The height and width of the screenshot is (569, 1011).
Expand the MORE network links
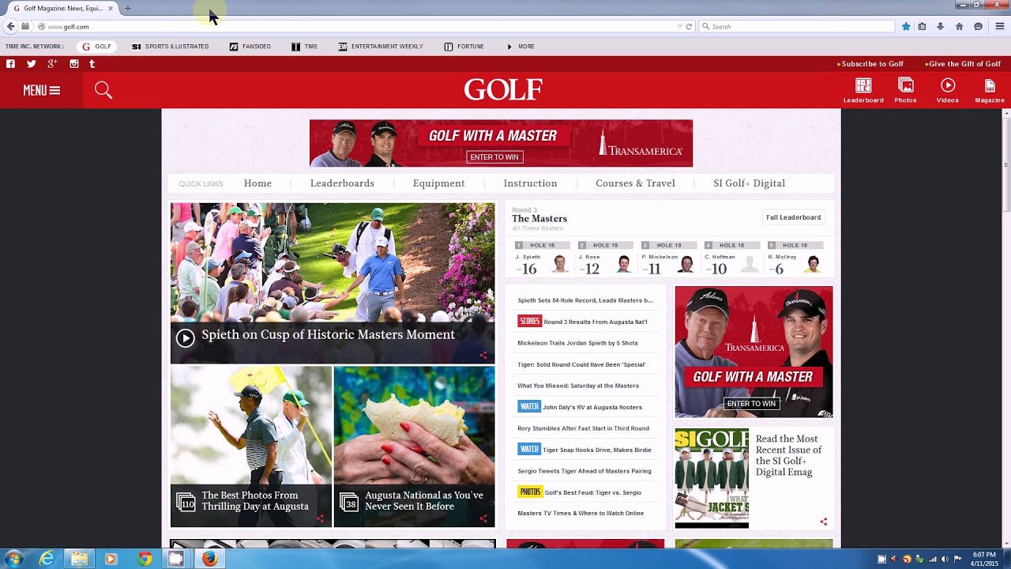coord(521,47)
